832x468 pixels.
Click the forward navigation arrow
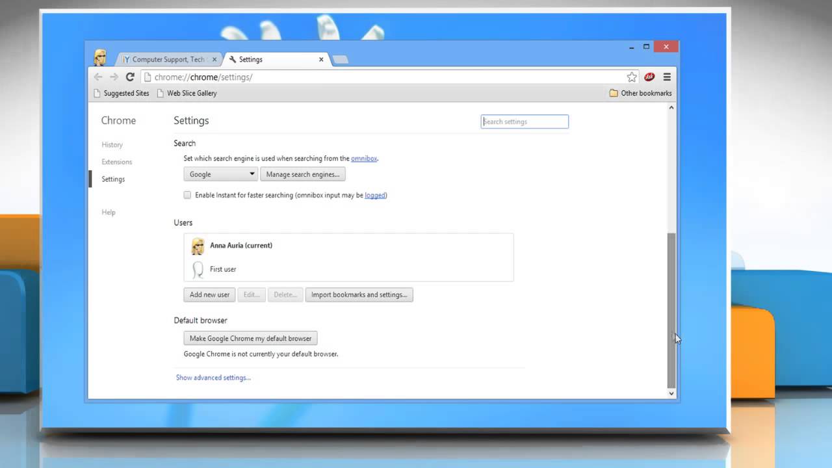(x=114, y=77)
